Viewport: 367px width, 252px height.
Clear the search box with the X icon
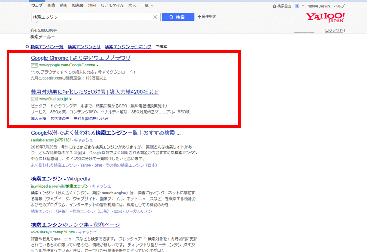coord(155,17)
